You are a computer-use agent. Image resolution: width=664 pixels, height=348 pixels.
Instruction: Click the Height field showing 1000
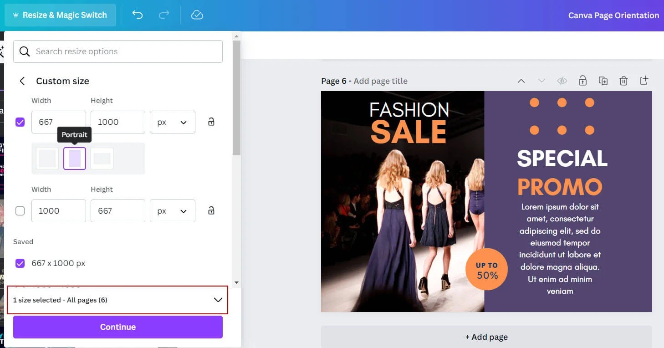click(x=118, y=122)
